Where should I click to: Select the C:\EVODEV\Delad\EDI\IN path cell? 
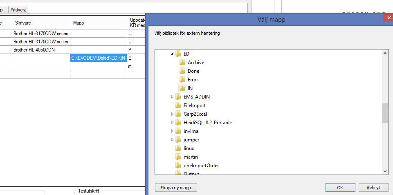pos(99,58)
